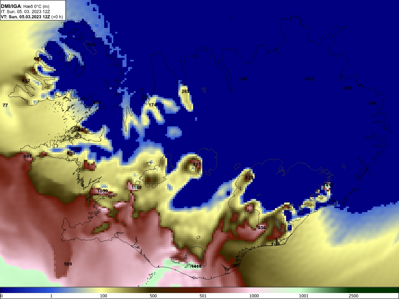Click the 'IT: Sun. 05. 03. 2023 12Z' line
The image size is (399, 299).
(26, 12)
